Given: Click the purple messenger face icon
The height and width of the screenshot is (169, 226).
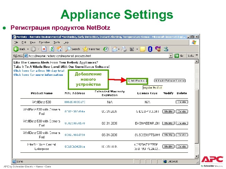Looking at the screenshot, I should pyautogui.click(x=158, y=49).
